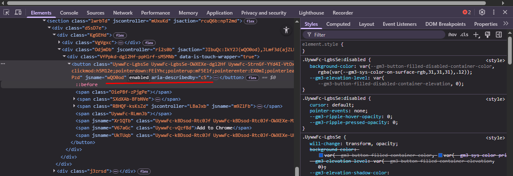Expand the span RBHQF-ksKsZd node
This screenshot has height=176, width=513.
pos(74,107)
